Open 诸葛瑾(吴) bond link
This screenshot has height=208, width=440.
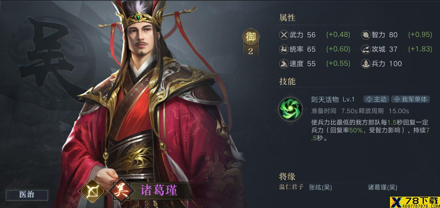click(x=382, y=187)
